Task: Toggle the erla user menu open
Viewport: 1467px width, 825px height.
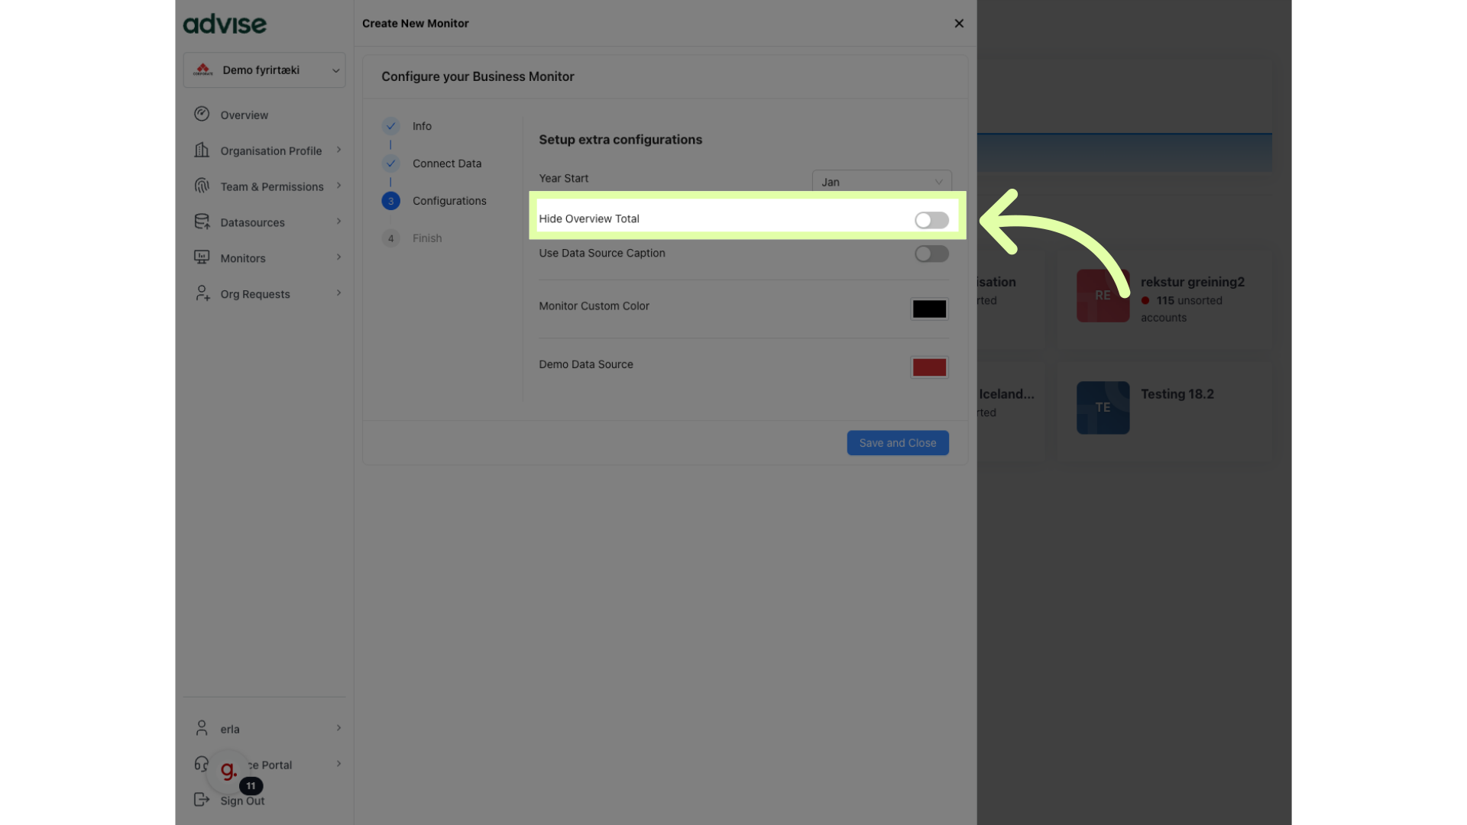Action: (338, 728)
